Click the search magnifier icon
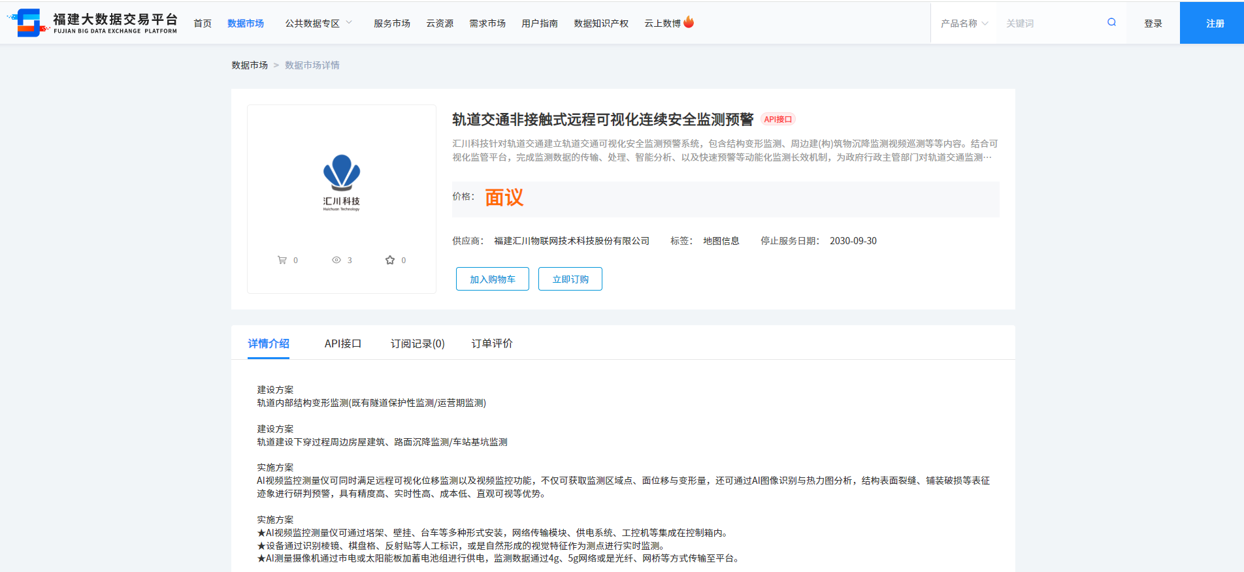Screen dimensions: 1244x572 tap(1111, 23)
